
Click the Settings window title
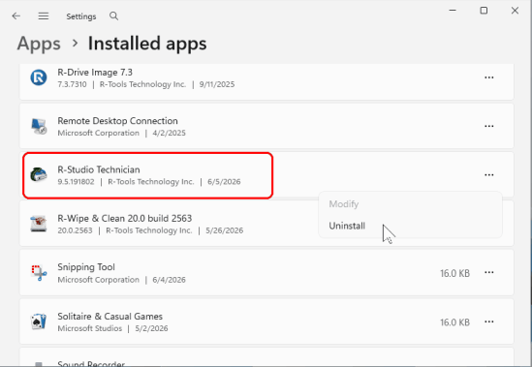[x=81, y=16]
